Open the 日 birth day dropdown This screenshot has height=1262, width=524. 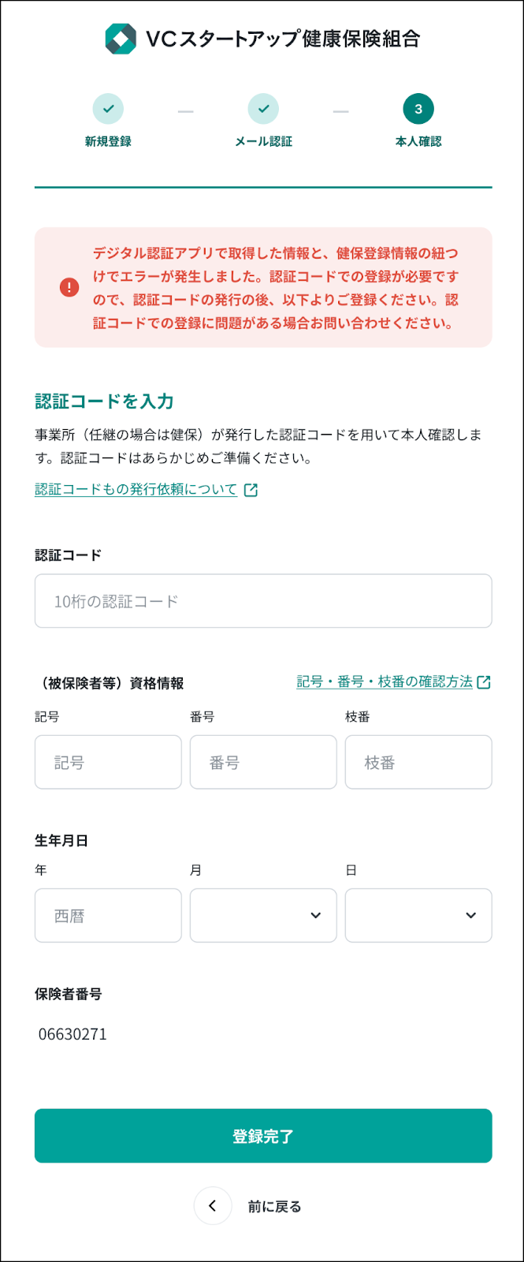pyautogui.click(x=418, y=916)
